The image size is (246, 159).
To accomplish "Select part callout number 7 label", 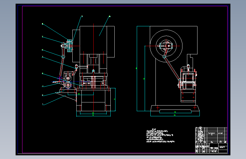I will pyautogui.click(x=43, y=36).
